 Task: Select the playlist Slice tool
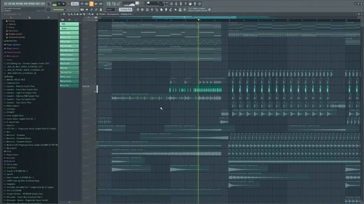tap(84, 14)
